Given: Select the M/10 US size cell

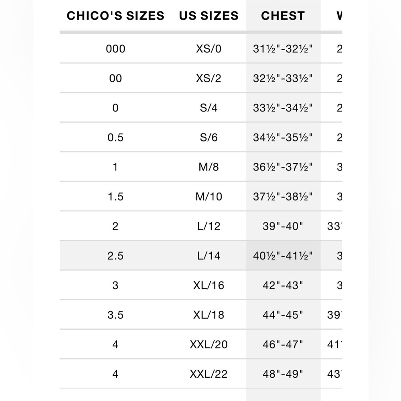Looking at the screenshot, I should tap(209, 196).
